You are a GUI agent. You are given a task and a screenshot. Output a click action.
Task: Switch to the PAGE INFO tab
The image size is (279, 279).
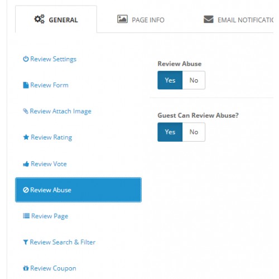pyautogui.click(x=141, y=20)
